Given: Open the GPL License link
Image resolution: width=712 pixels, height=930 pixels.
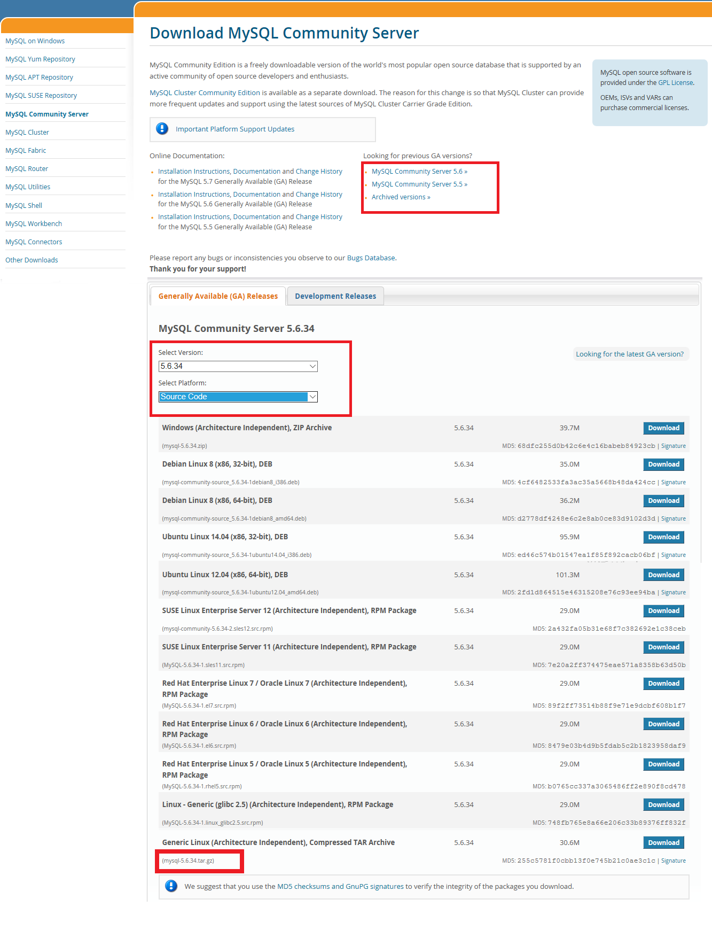Looking at the screenshot, I should (676, 83).
